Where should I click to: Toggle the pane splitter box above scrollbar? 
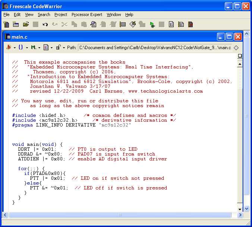pyautogui.click(x=240, y=56)
